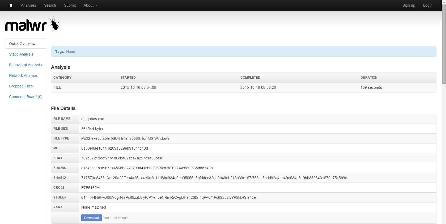The width and height of the screenshot is (446, 224).
Task: Click the completed time 2015-10-16 08:56:28
Action: coord(258,87)
